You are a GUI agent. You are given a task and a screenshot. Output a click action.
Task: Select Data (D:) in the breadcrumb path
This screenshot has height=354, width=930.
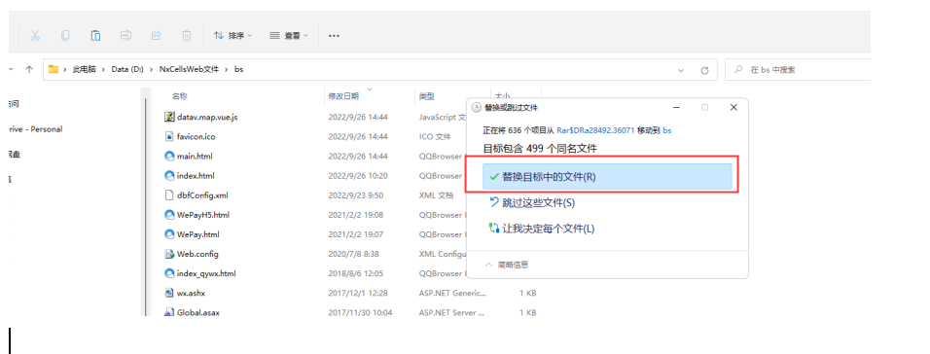point(127,69)
